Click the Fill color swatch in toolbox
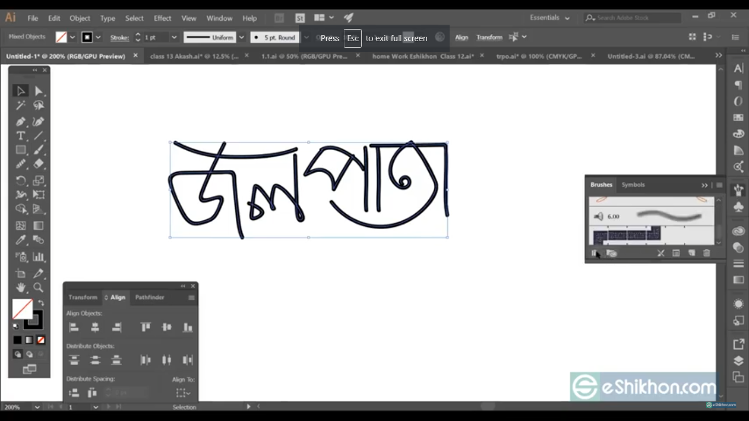This screenshot has height=421, width=749. pyautogui.click(x=22, y=309)
